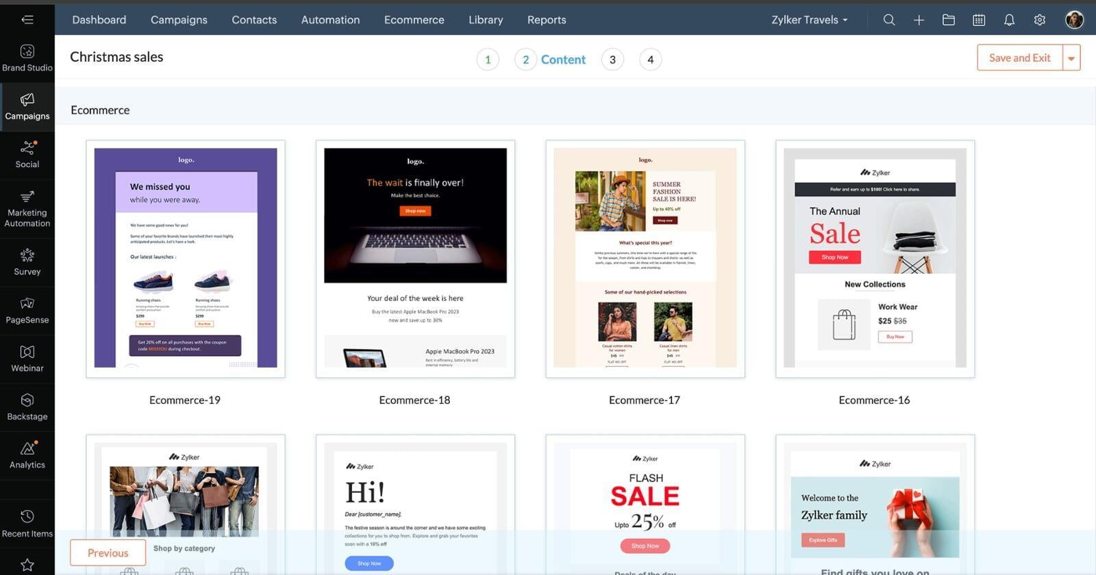Screen dimensions: 1096x575
Task: Click the star favorites icon in the sidebar
Action: (x=27, y=565)
